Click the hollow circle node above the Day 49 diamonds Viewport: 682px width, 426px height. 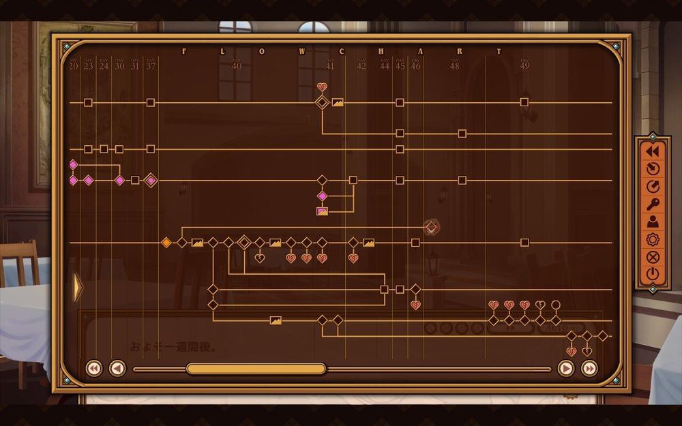pos(555,305)
